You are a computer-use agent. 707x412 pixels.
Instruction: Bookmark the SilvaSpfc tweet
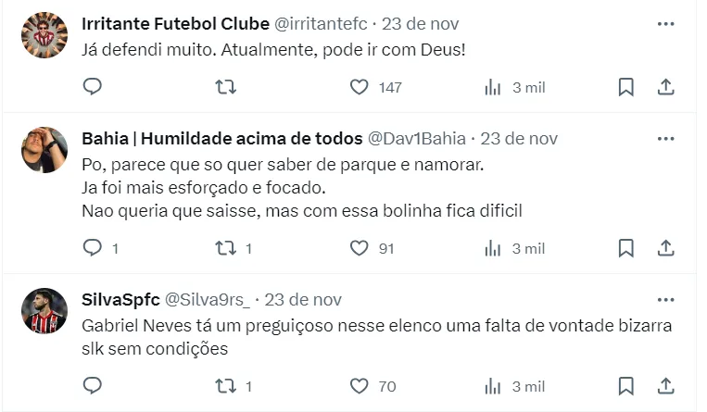pos(625,385)
